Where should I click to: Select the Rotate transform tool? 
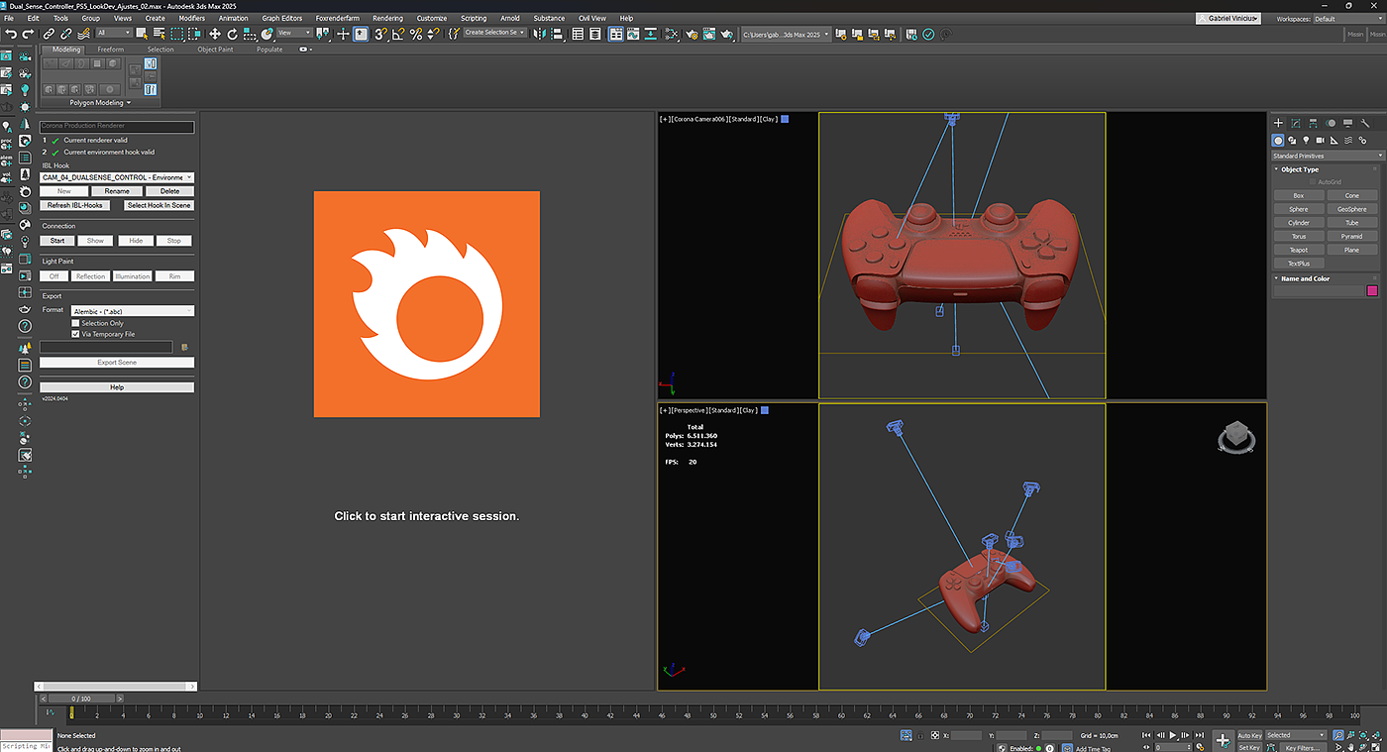point(232,34)
